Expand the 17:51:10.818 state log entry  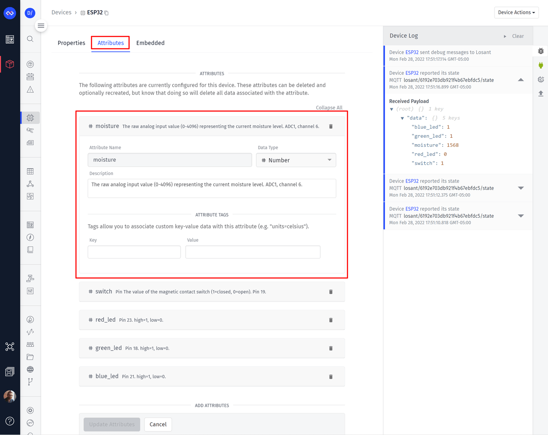point(521,216)
